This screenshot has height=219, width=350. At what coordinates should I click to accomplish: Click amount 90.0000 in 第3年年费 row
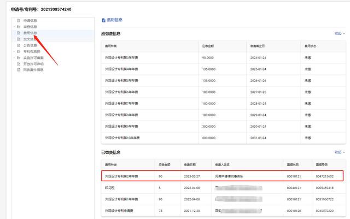click(208, 58)
